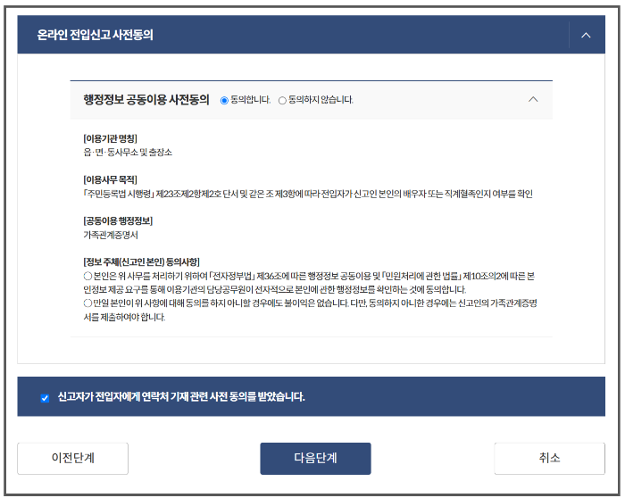Screen dimensions: 625x498
Task: Select the 동의하지 않습니다 radio button
Action: [x=282, y=100]
